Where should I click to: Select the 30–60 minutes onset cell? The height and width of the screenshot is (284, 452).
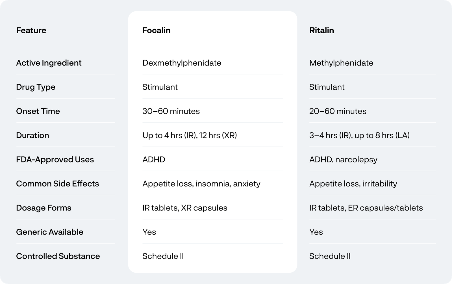(x=171, y=111)
